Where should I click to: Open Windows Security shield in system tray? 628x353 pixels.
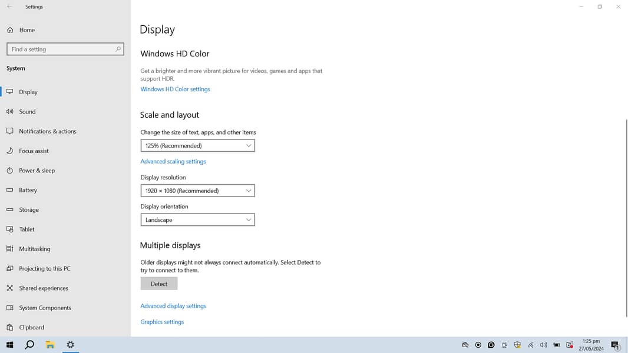(x=517, y=345)
